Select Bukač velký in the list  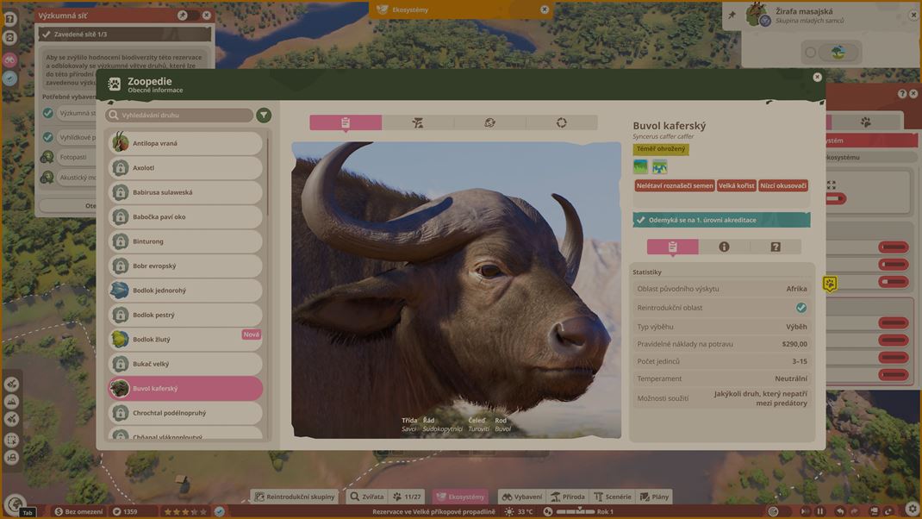185,364
